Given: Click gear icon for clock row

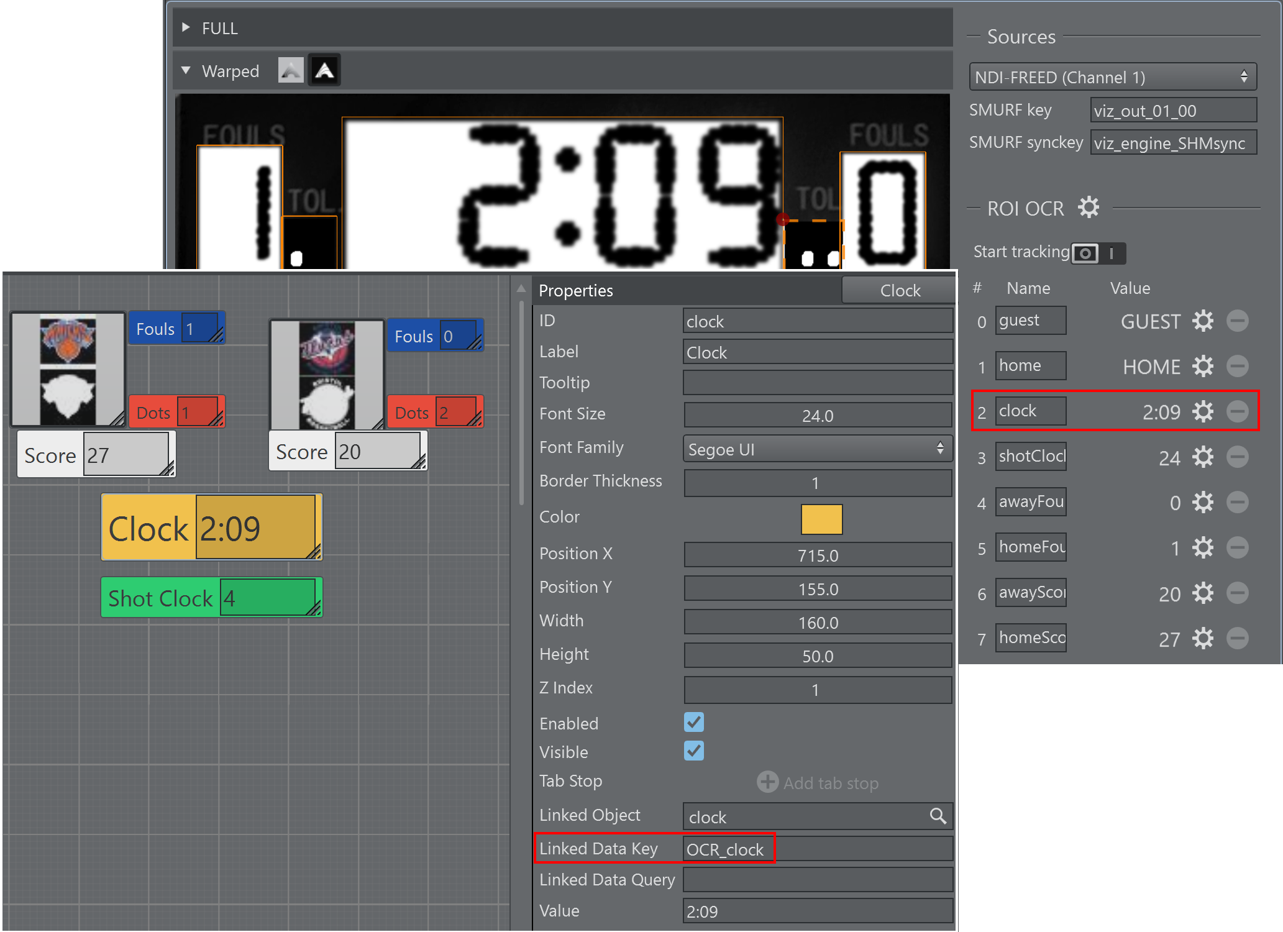Looking at the screenshot, I should (x=1203, y=411).
